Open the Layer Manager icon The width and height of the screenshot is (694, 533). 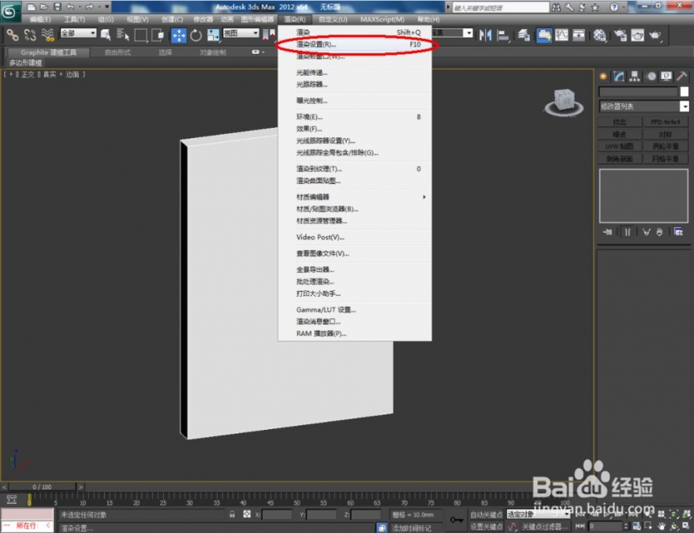[524, 35]
